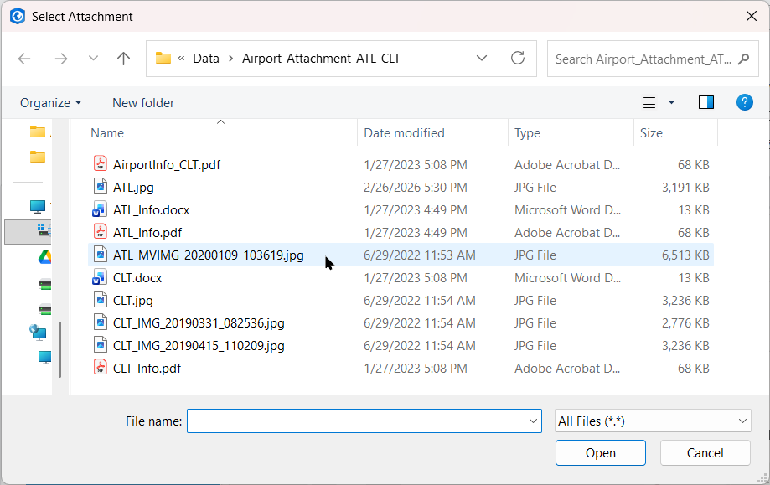
Task: Click the list view layout icon
Action: tap(649, 102)
